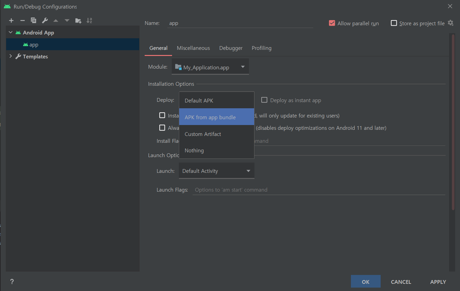This screenshot has height=291, width=460.
Task: Click the vertical scrollbar on the right
Action: (453, 122)
